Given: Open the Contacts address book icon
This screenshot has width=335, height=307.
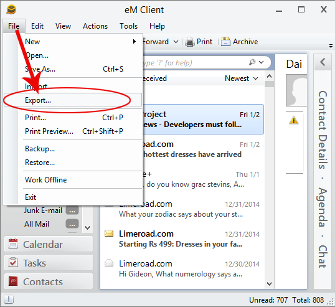Looking at the screenshot, I should (13, 281).
